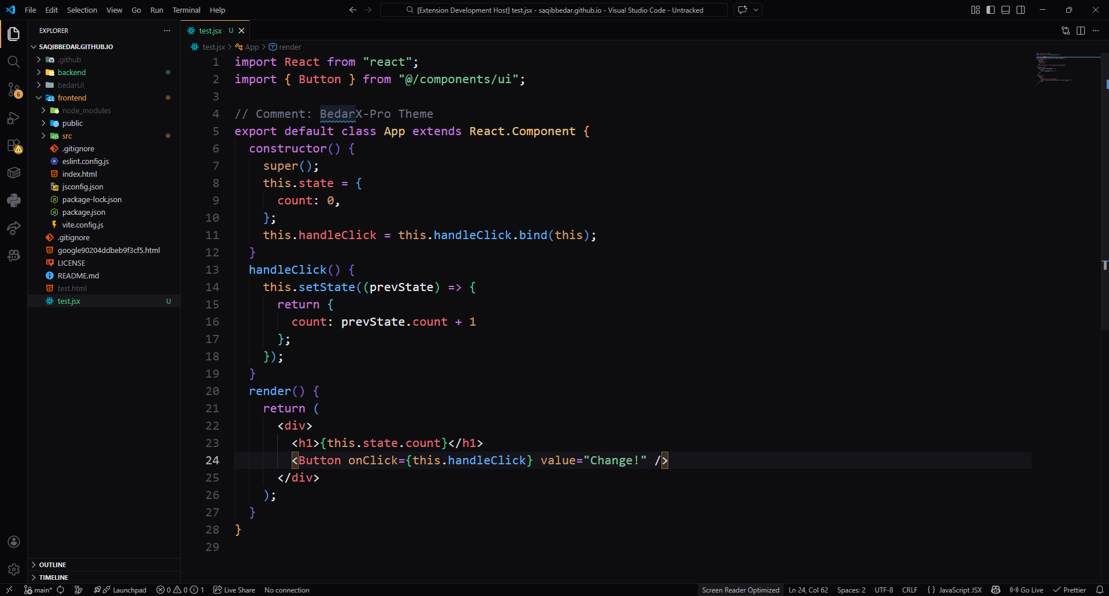Click the Docker icon in the sidebar
This screenshot has height=596, width=1109.
click(14, 173)
